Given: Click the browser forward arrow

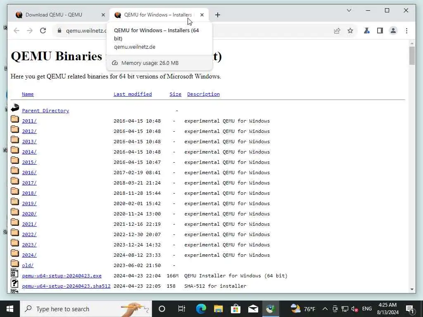Looking at the screenshot, I should coord(30,31).
